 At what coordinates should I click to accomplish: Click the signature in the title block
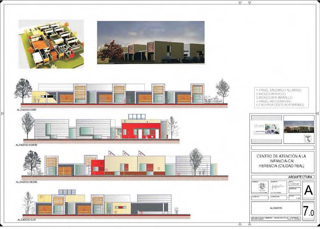point(278,187)
